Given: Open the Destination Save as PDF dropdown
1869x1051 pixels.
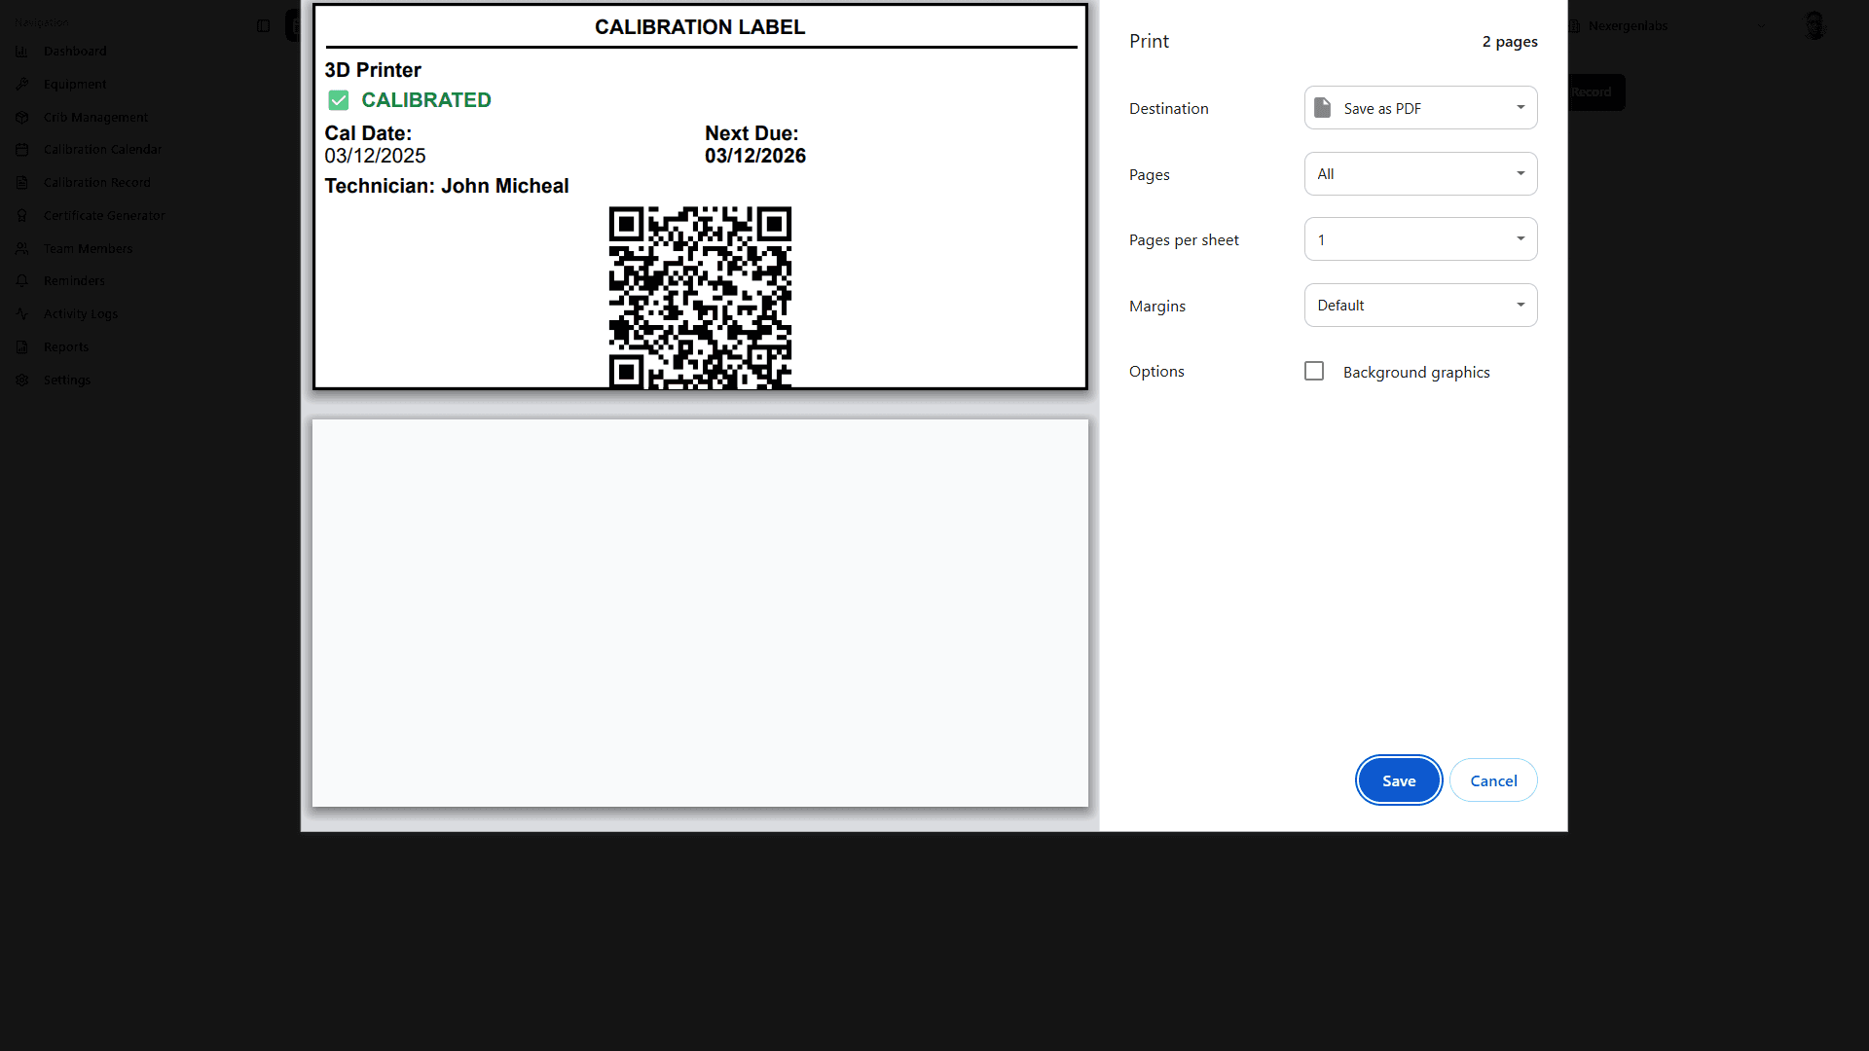Looking at the screenshot, I should [1420, 108].
